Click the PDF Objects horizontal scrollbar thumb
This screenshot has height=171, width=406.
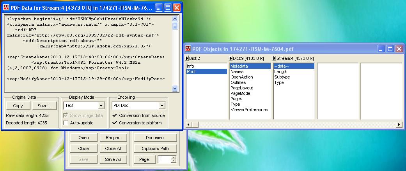(195, 125)
